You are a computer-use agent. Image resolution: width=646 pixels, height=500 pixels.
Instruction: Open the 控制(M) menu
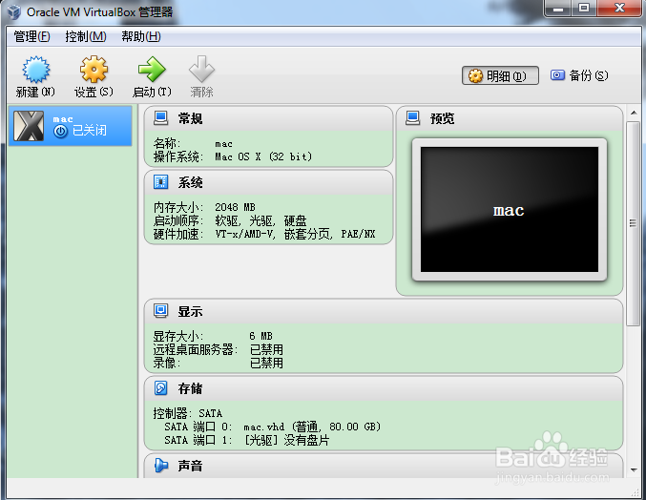[x=86, y=36]
